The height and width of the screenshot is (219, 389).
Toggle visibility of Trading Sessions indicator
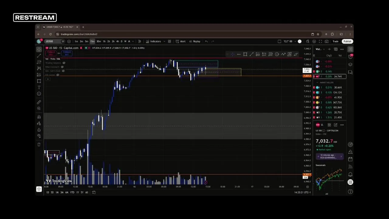pyautogui.click(x=64, y=63)
